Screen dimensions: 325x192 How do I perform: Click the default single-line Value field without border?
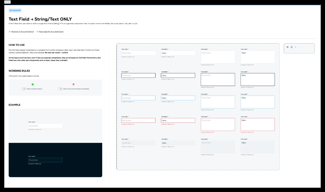click(x=178, y=53)
